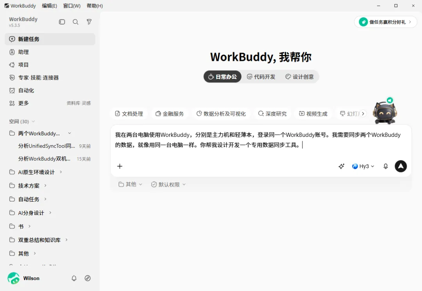Click the green megaphone badge on mascot

tap(390, 100)
